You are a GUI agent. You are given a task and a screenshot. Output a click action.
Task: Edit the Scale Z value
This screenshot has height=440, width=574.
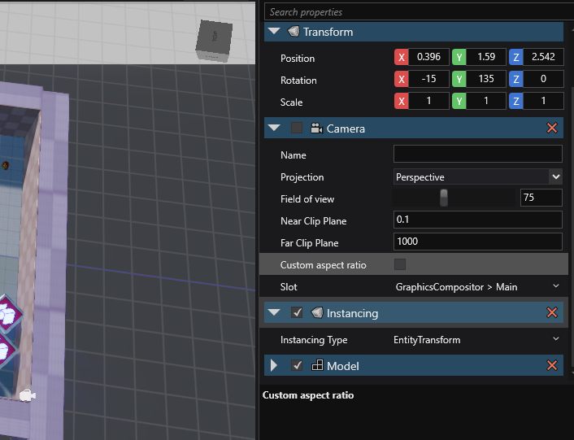[x=543, y=101]
